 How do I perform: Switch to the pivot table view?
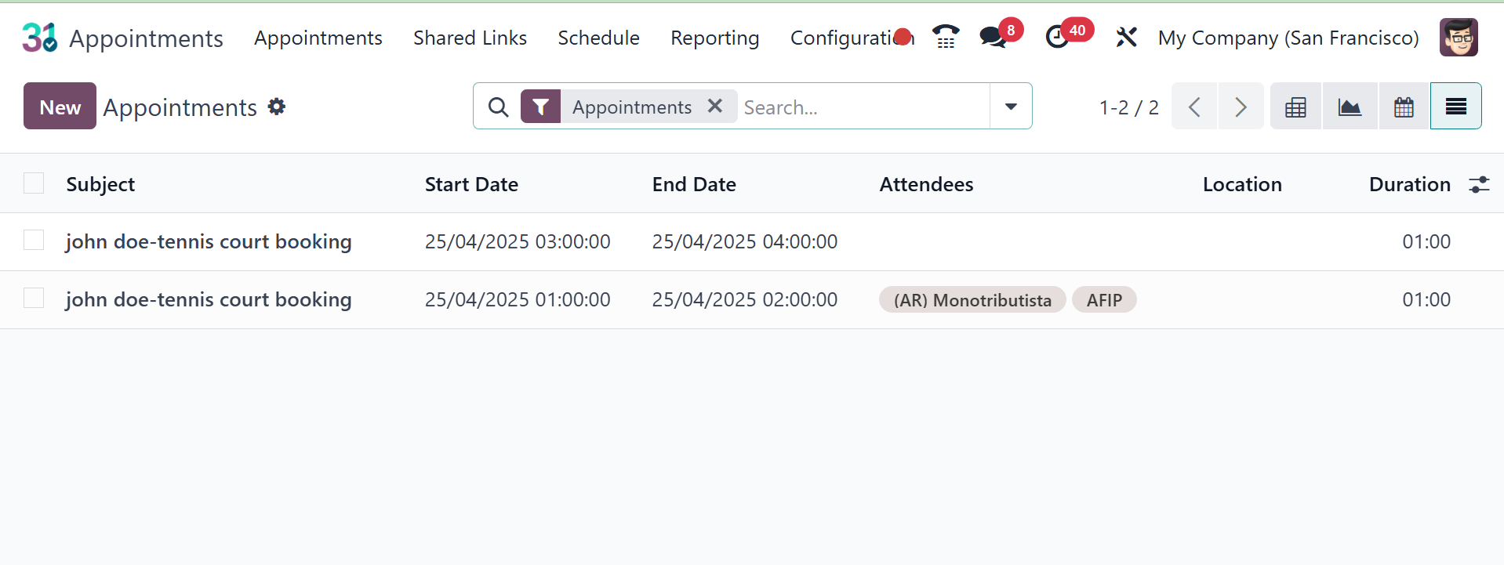pyautogui.click(x=1295, y=107)
